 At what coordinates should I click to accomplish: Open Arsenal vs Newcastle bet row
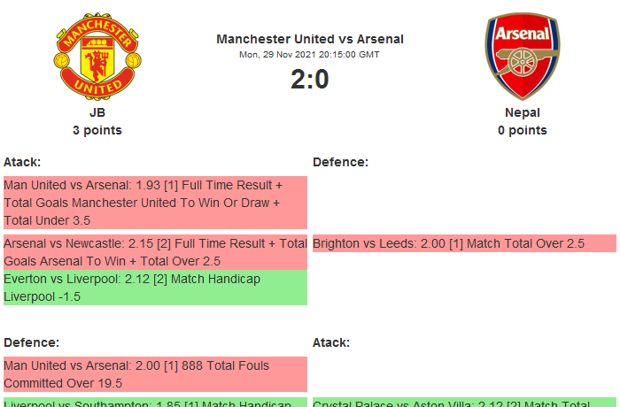point(155,252)
